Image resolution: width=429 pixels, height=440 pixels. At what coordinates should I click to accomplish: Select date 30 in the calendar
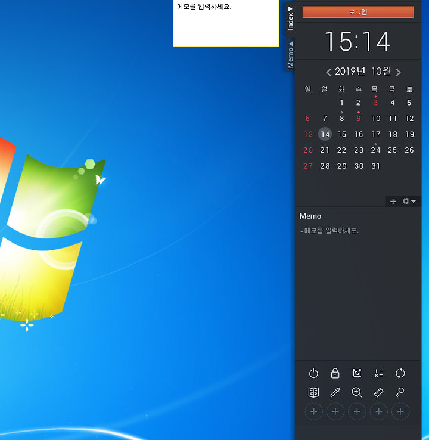(x=359, y=166)
